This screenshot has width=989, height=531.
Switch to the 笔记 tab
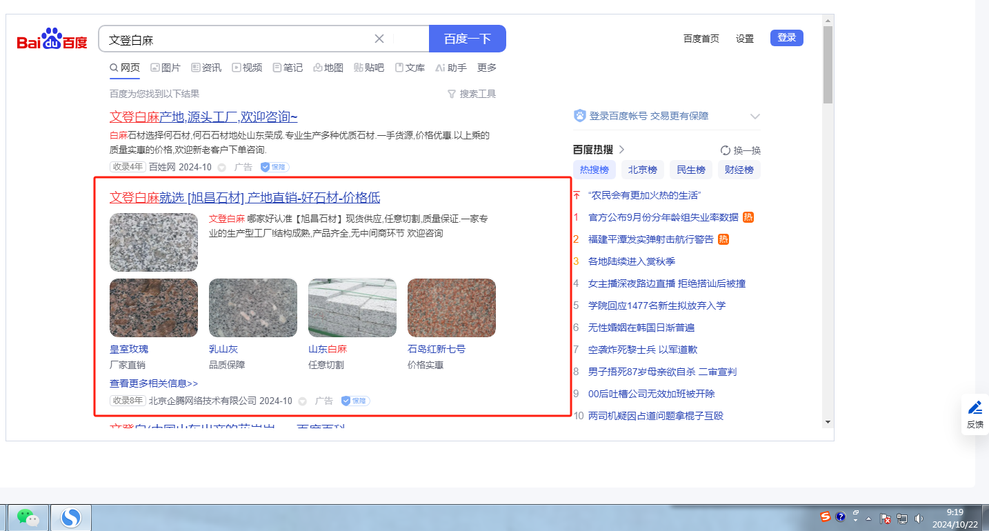pos(288,68)
